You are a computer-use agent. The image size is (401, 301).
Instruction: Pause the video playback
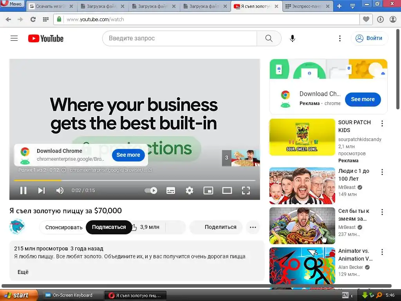coord(23,190)
